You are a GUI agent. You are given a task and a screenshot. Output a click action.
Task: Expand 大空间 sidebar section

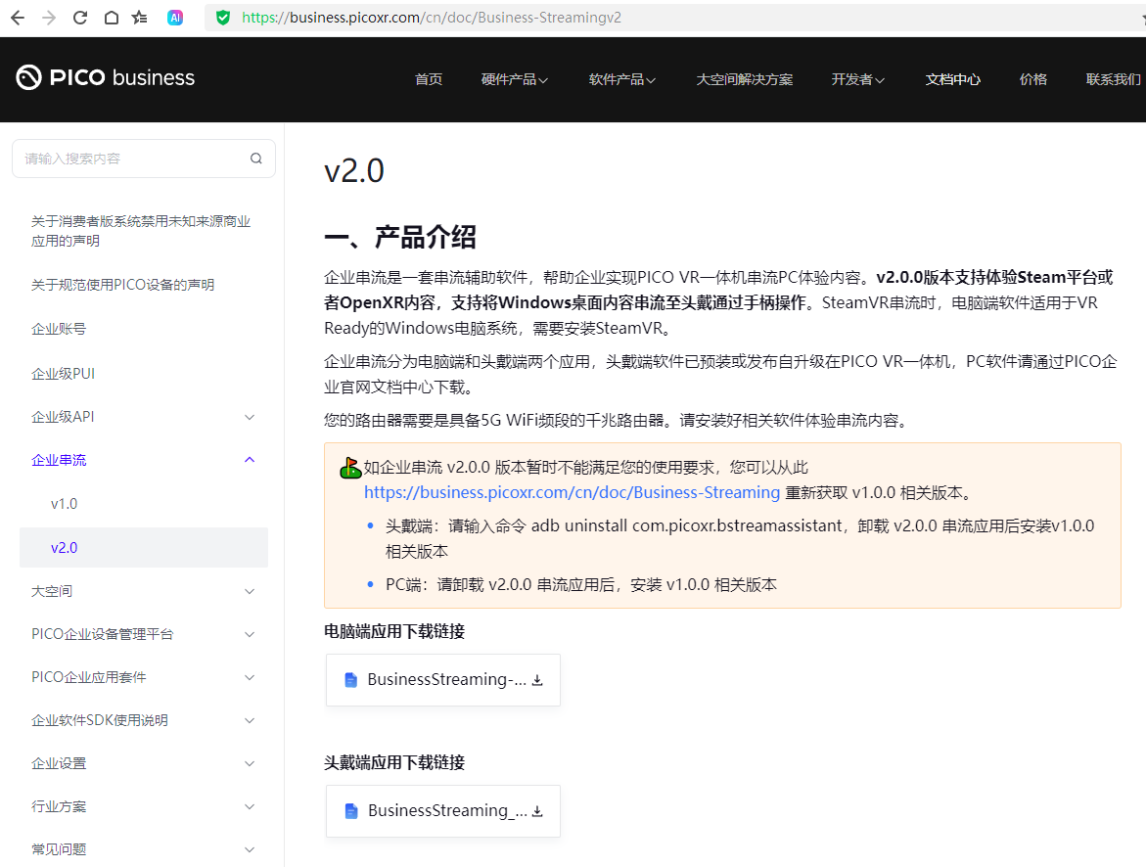tap(143, 591)
